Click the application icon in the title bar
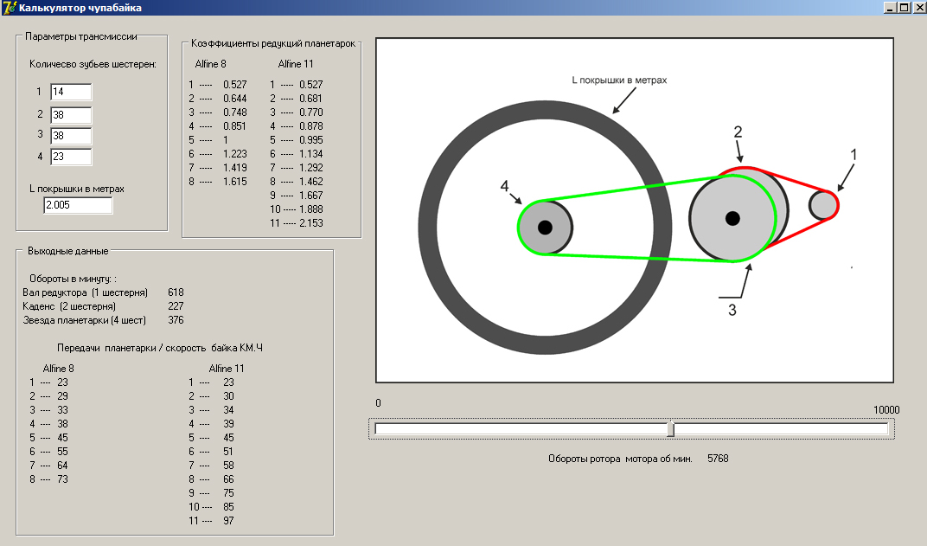Screen dimensions: 927x546 (x=10, y=8)
